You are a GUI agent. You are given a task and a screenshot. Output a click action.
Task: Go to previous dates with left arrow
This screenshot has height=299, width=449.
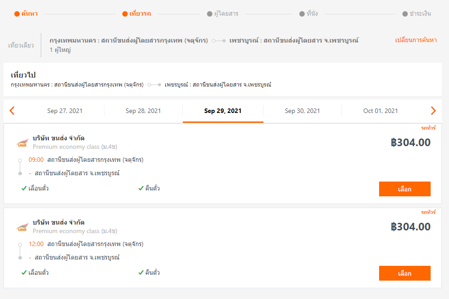pyautogui.click(x=12, y=111)
